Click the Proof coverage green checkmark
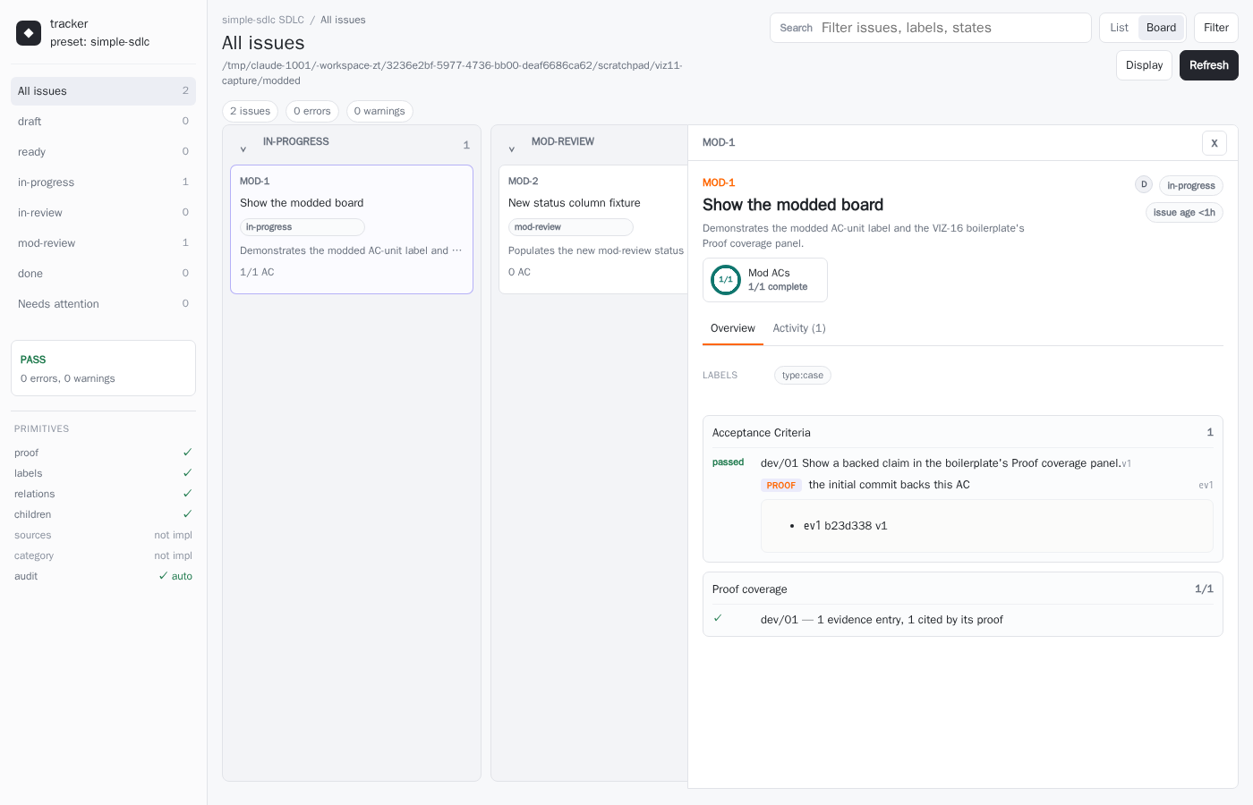This screenshot has width=1253, height=805. (718, 618)
